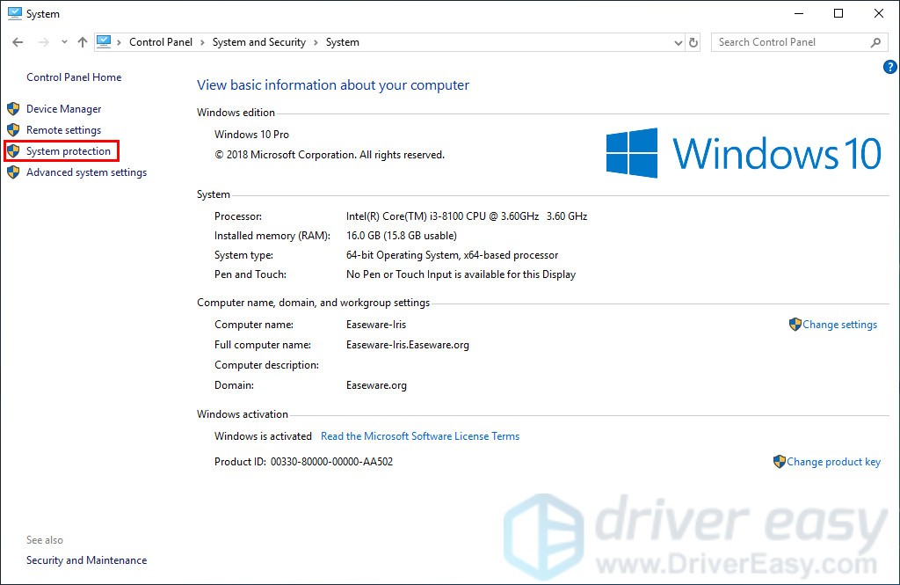Read the Microsoft Software License Terms
Viewport: 900px width, 585px height.
click(x=420, y=436)
